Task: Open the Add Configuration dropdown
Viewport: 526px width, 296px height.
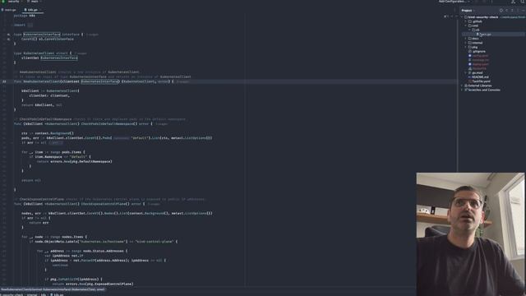Action: coord(454,2)
